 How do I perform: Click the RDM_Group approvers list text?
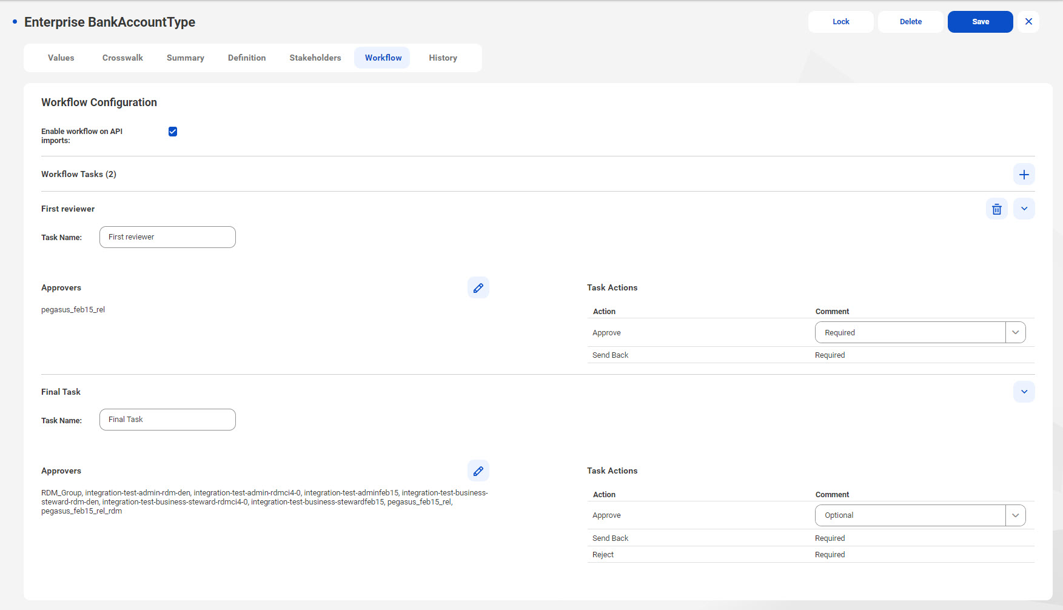(x=264, y=502)
